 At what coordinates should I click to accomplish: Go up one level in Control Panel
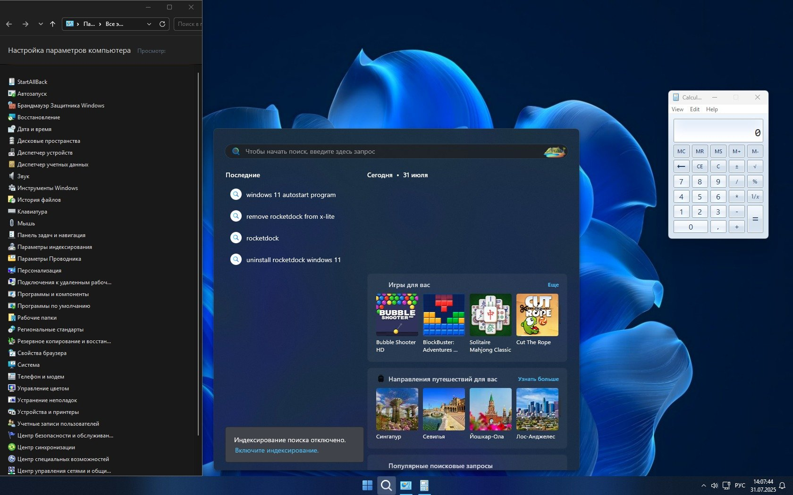tap(52, 24)
